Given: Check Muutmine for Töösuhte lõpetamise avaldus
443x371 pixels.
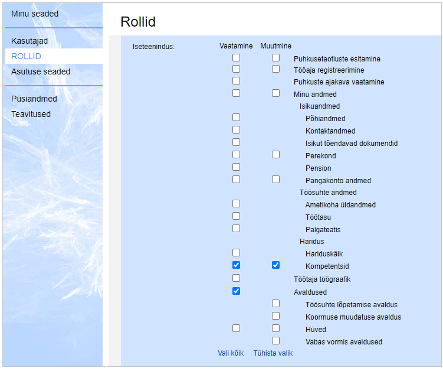Looking at the screenshot, I should coord(275,304).
